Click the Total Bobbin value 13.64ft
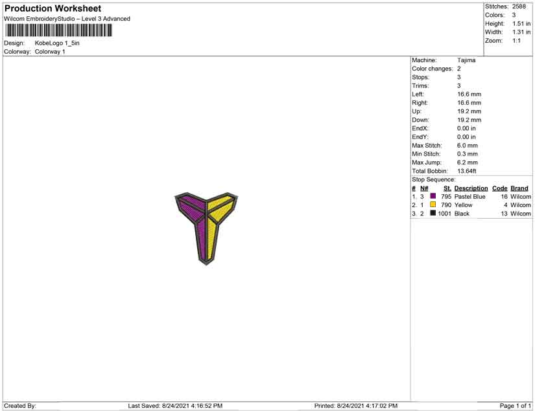This screenshot has width=535, height=411. point(467,171)
